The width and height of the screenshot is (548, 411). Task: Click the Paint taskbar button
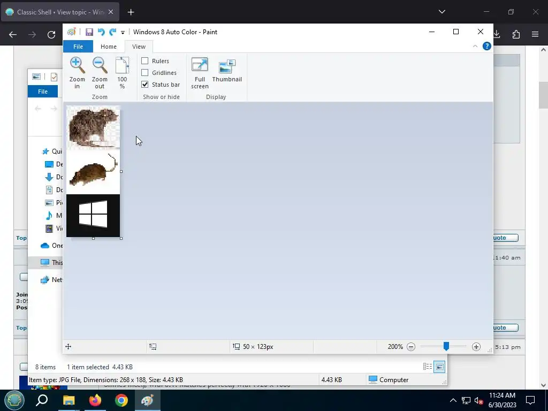point(148,400)
